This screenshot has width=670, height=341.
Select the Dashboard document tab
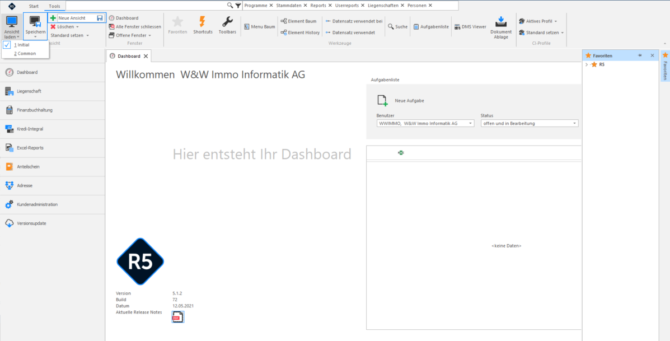click(x=129, y=56)
